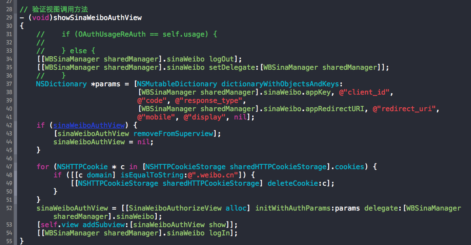Screen dimensions: 471x245
Task: Click the SinaWeiboAuthorizeView class name
Action: [175, 208]
